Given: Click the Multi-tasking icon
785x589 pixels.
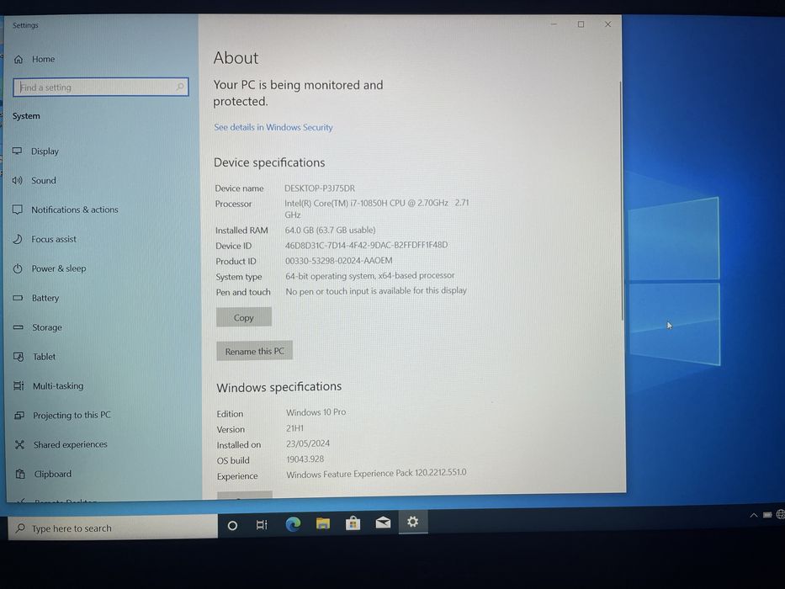Looking at the screenshot, I should tap(19, 385).
